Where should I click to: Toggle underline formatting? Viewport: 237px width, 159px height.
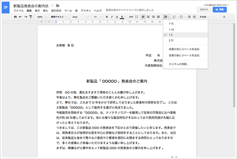(117, 17)
